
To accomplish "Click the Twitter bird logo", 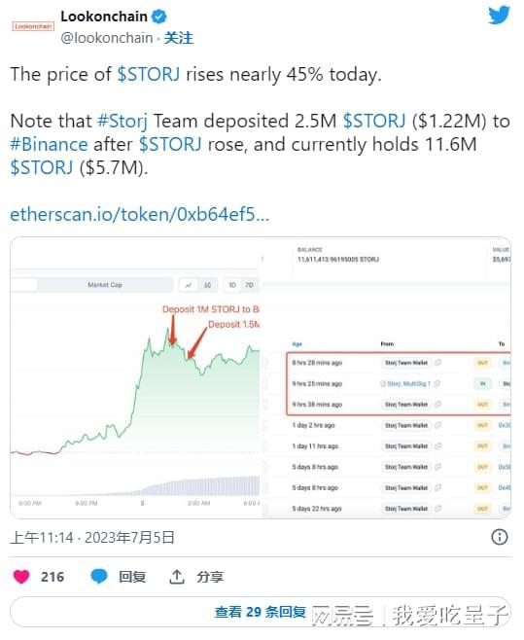I will pos(499,16).
